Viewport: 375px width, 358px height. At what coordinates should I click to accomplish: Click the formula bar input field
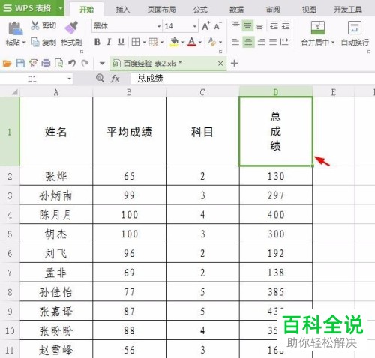[x=253, y=79]
